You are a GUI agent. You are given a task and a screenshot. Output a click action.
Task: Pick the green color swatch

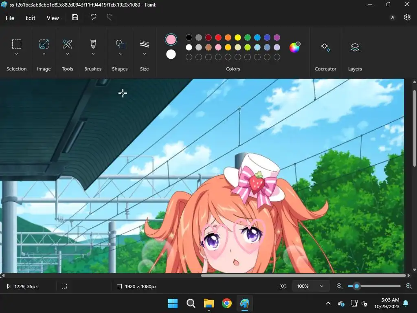click(x=248, y=37)
